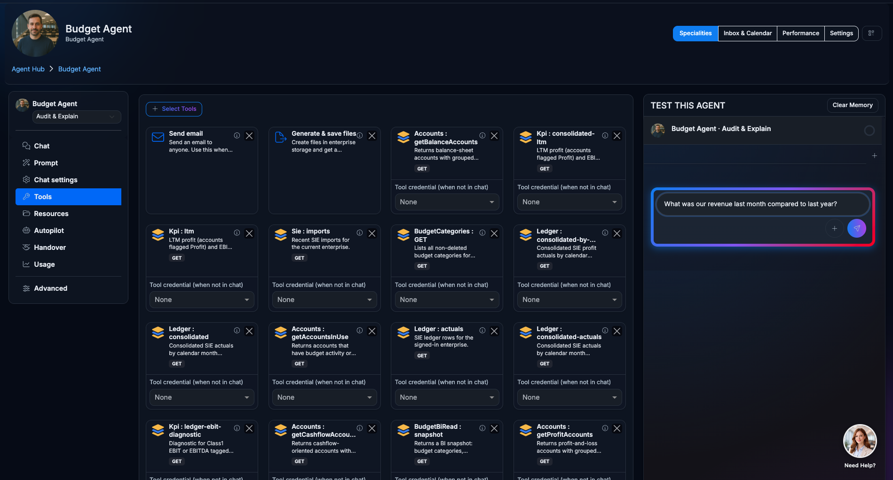Show info for Accounts : getProfitAccounts
The image size is (893, 480).
pos(605,428)
